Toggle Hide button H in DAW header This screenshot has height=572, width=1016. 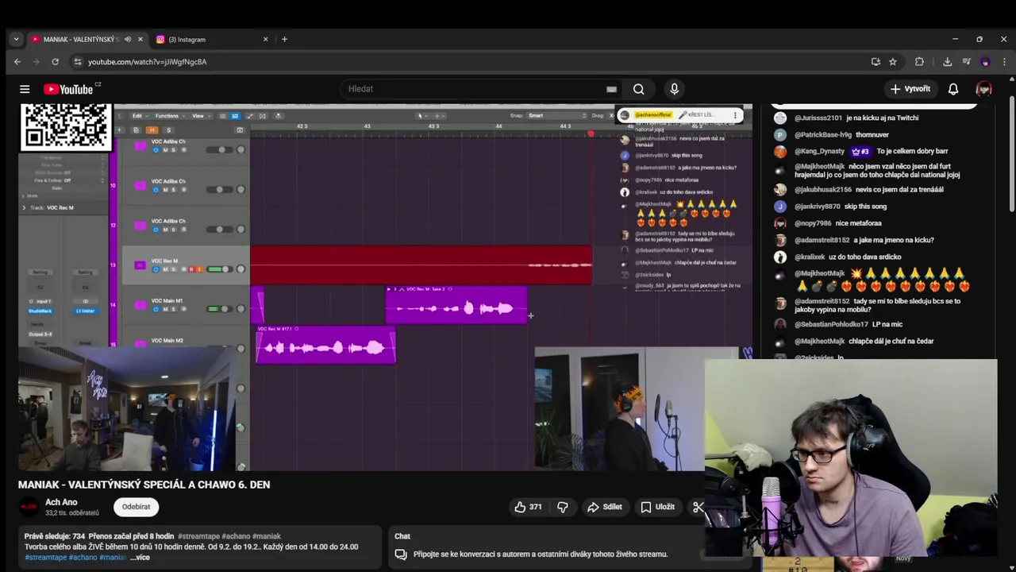coord(152,129)
